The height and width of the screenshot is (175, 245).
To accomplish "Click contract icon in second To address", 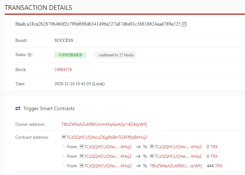I will pyautogui.click(x=152, y=156).
